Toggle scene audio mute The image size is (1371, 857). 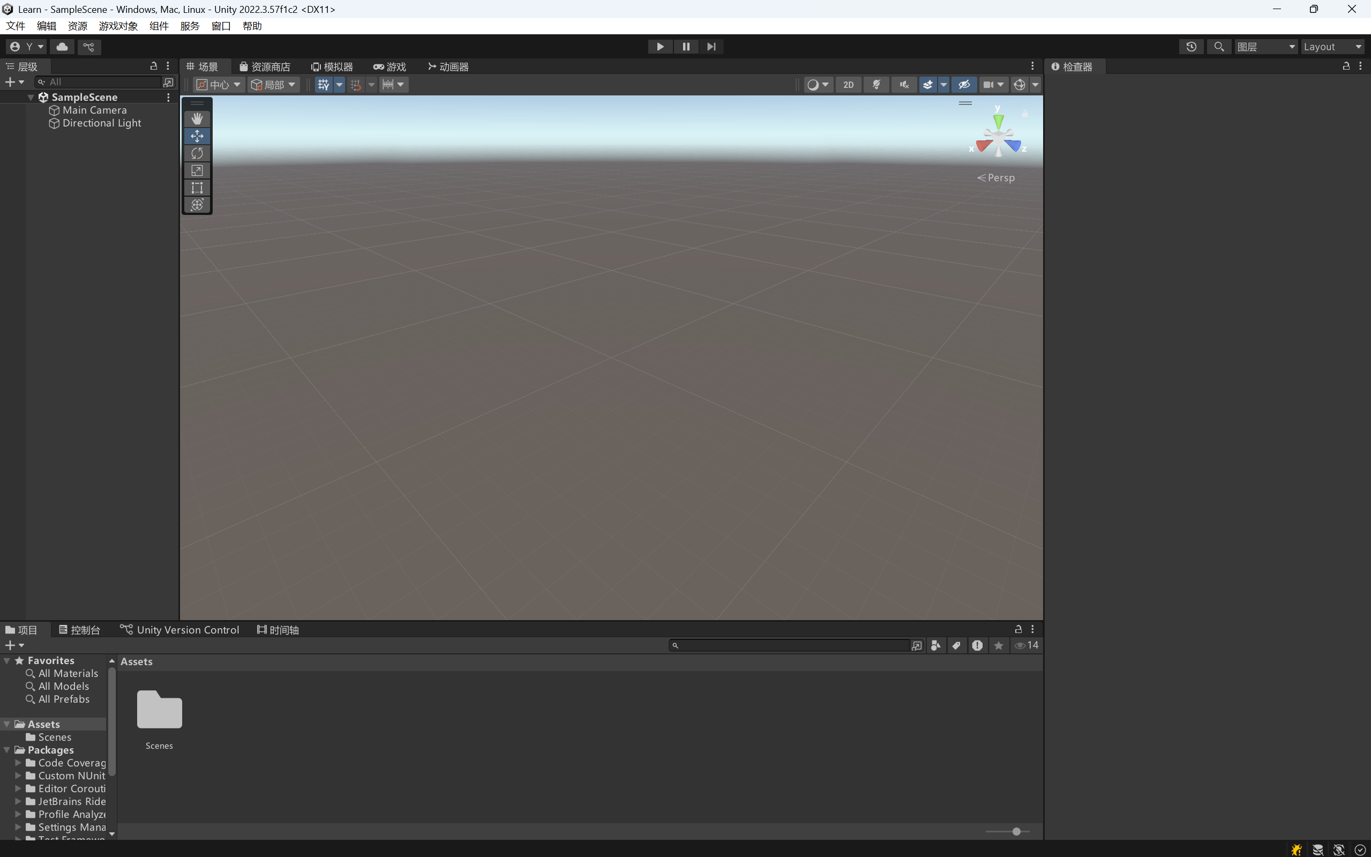[x=904, y=85]
